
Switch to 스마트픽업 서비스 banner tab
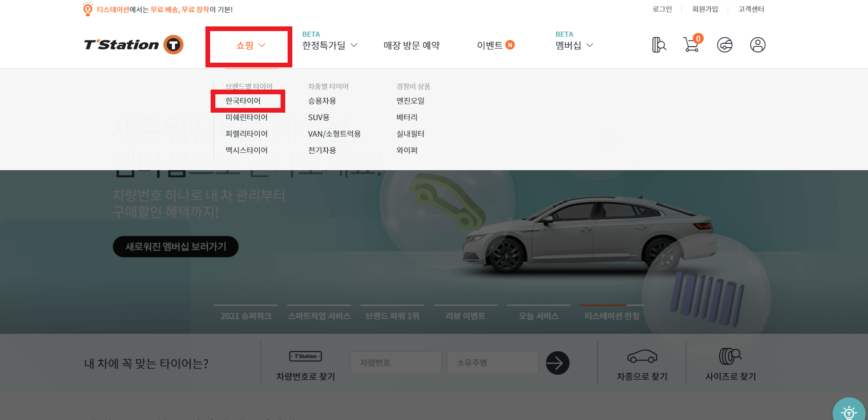[319, 315]
